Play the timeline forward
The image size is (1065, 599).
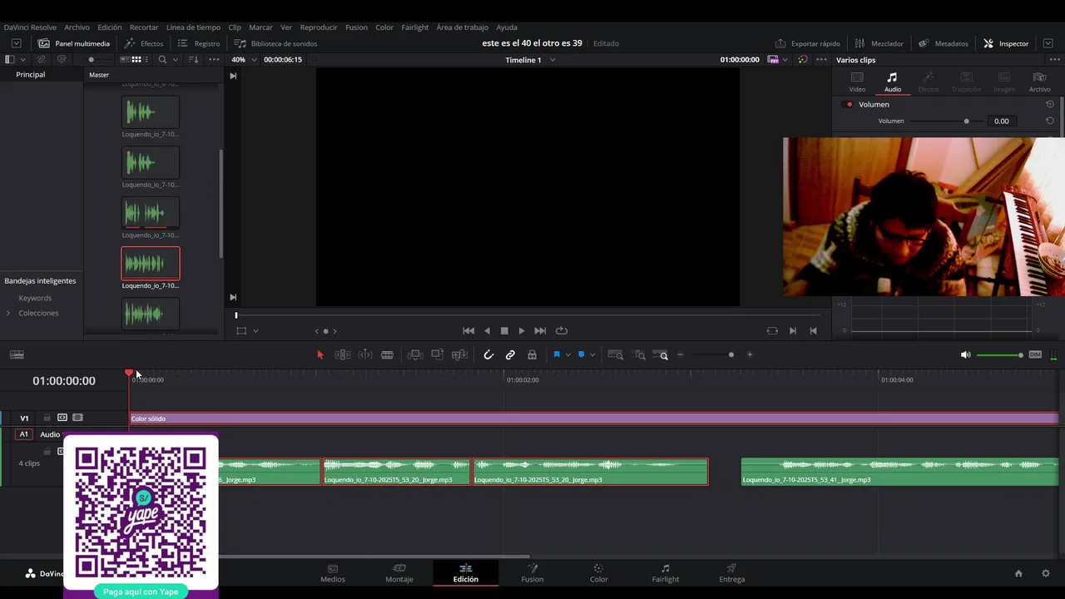[522, 331]
